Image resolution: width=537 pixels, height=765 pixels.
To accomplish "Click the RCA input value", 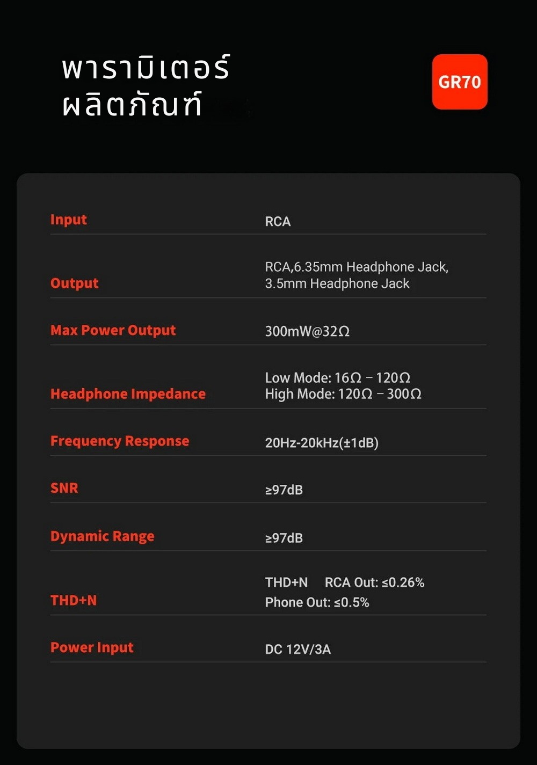I will [278, 222].
